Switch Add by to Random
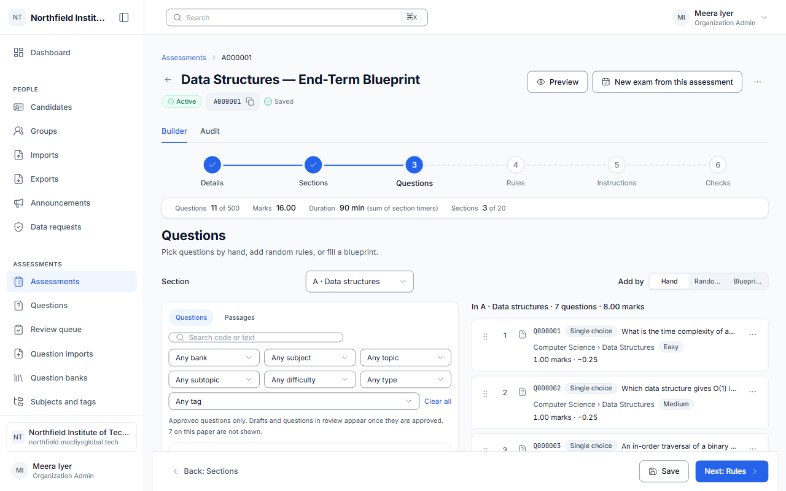Viewport: 786px width, 491px height. point(707,282)
